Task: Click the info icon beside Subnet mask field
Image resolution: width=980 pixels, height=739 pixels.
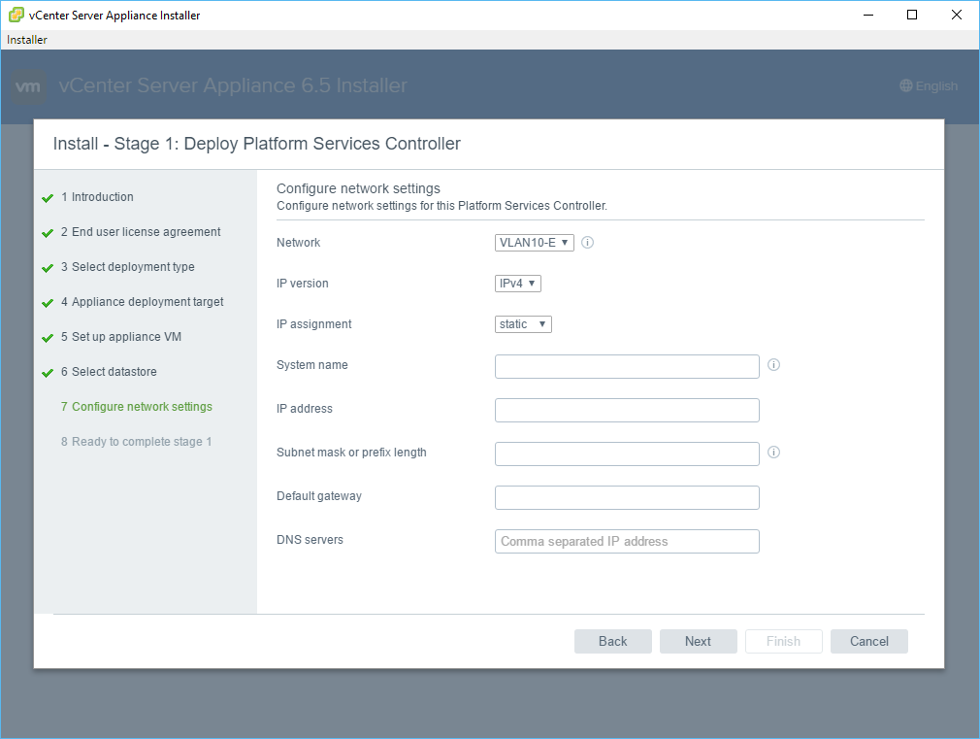Action: coord(773,453)
